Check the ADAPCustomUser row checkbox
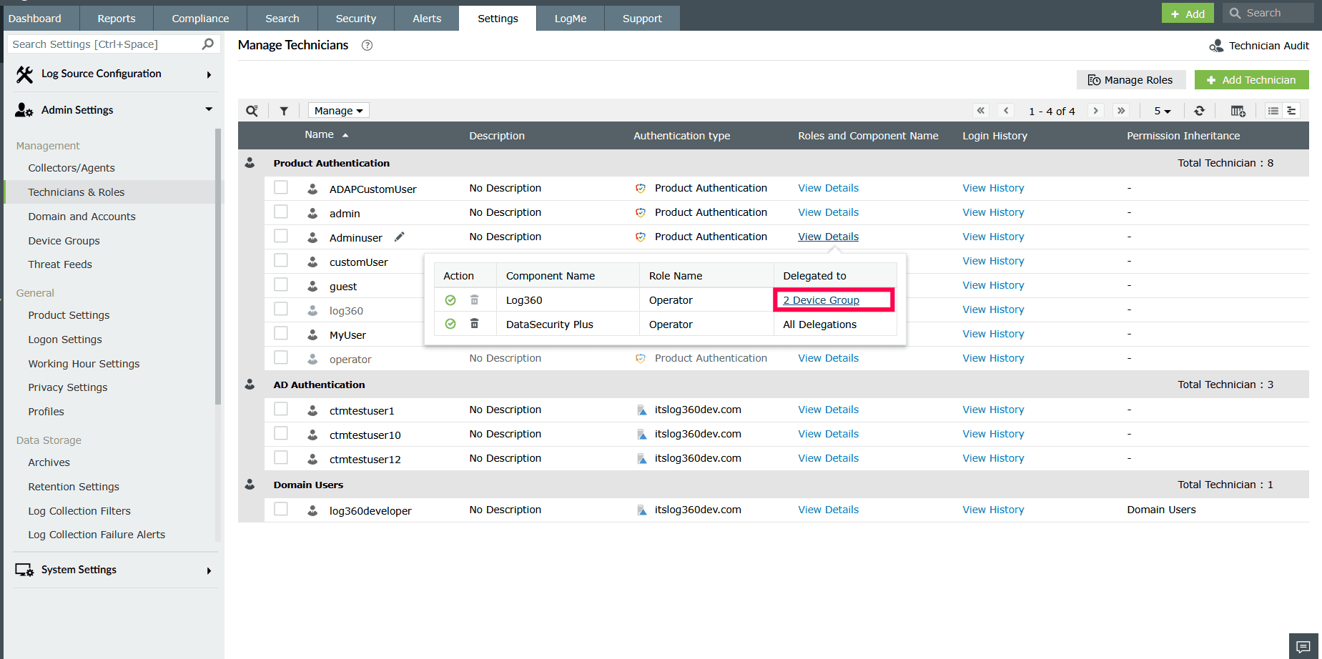Screen dimensions: 1322x659 point(281,187)
